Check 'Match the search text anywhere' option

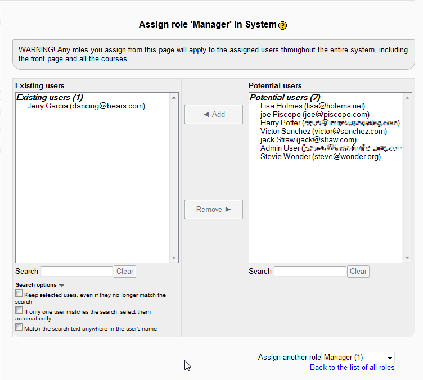click(x=19, y=327)
